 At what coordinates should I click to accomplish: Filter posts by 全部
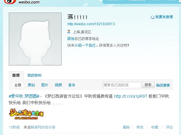(x=18, y=85)
